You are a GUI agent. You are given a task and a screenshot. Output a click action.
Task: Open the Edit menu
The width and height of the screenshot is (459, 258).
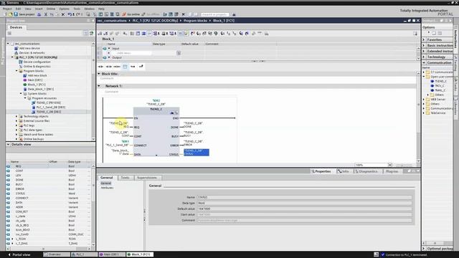18,9
